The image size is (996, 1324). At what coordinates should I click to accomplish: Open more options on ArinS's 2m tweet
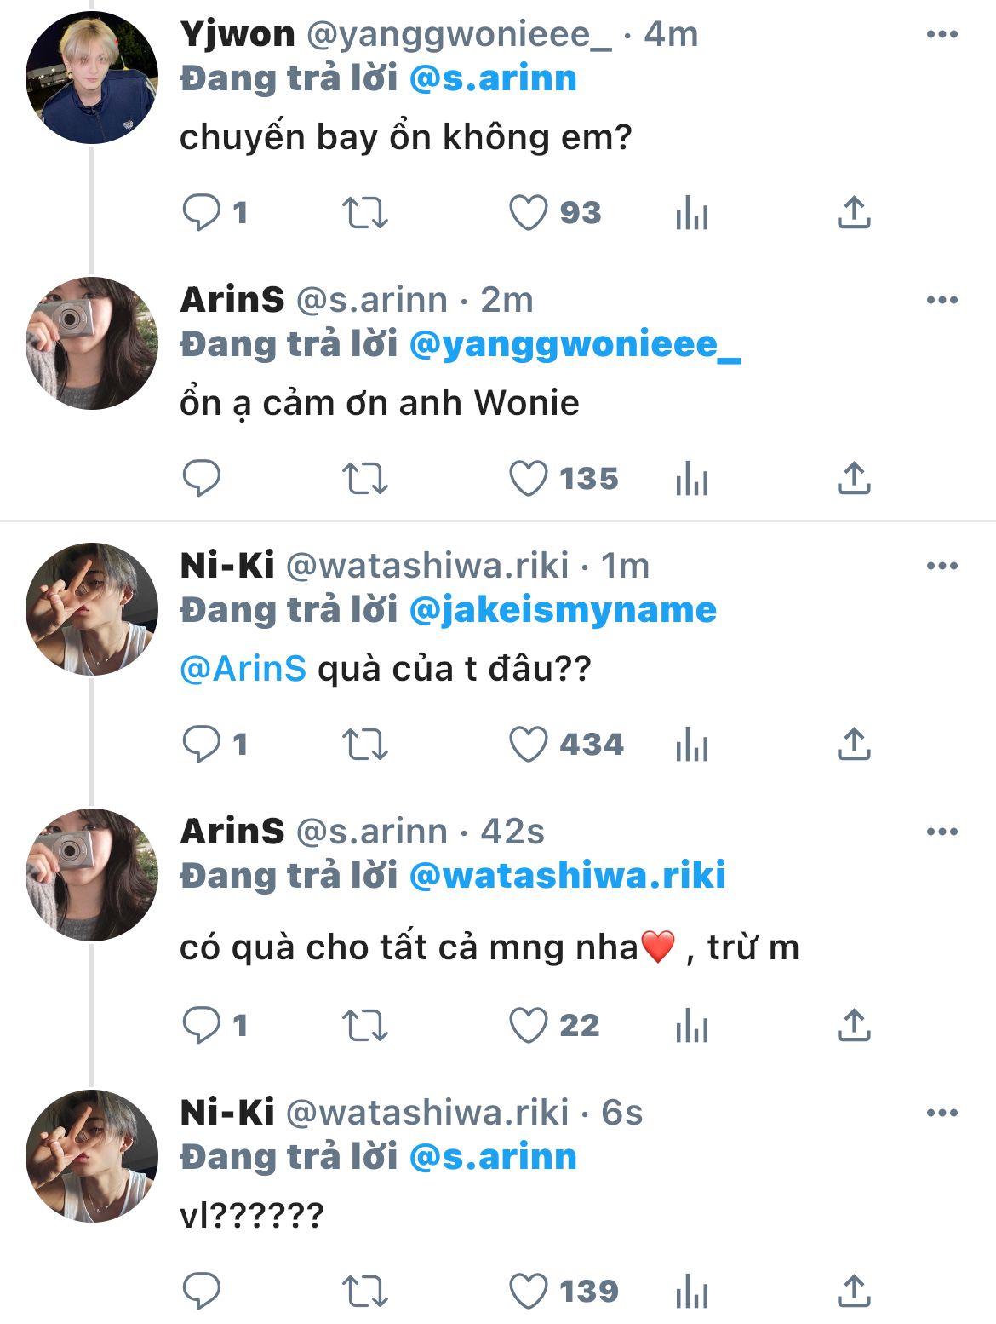(942, 301)
